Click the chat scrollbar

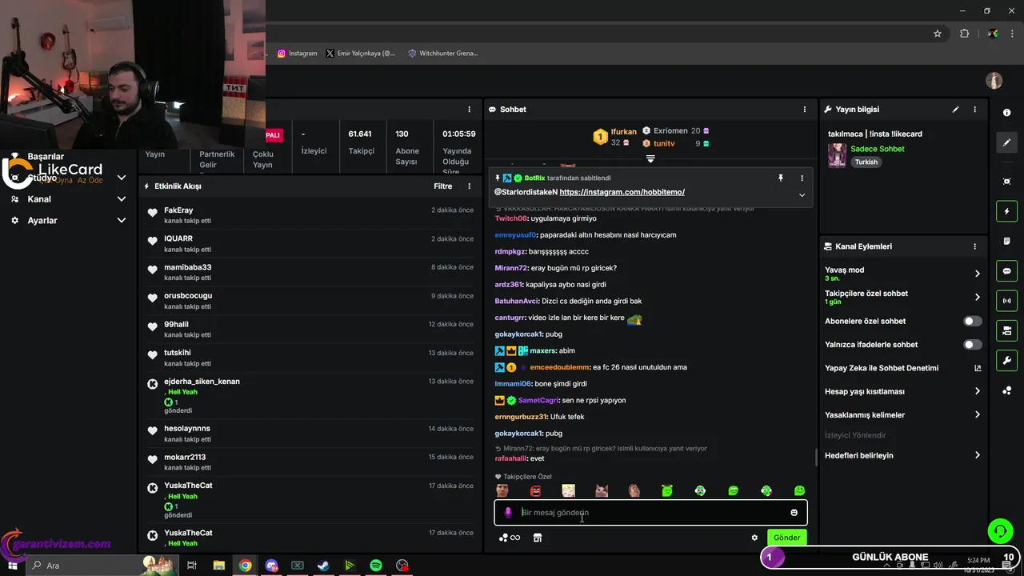coord(815,457)
